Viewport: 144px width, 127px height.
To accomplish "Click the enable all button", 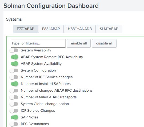I will tap(79, 43).
